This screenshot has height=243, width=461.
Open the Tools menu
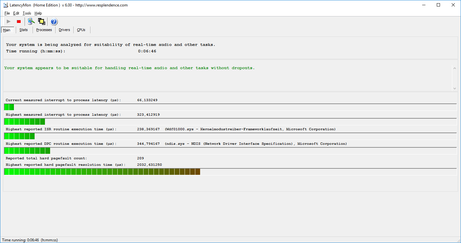click(x=27, y=13)
